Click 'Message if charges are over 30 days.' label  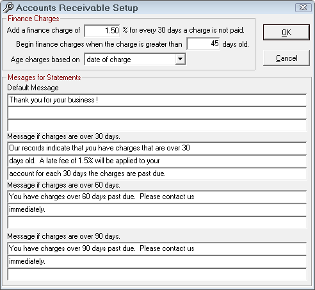[x=63, y=136]
